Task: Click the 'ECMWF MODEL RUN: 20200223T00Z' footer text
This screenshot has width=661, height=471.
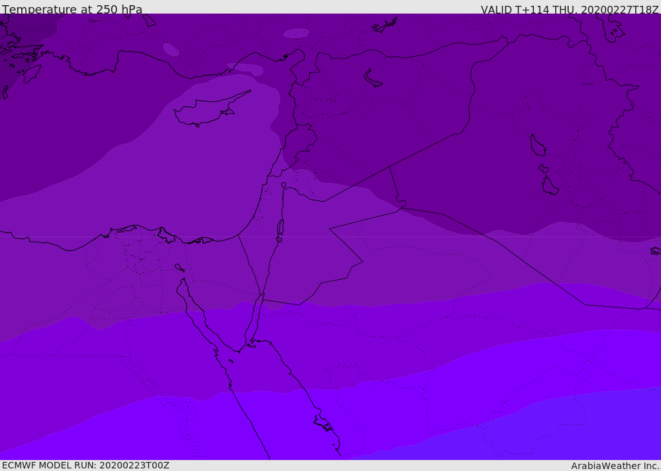Action: point(86,466)
